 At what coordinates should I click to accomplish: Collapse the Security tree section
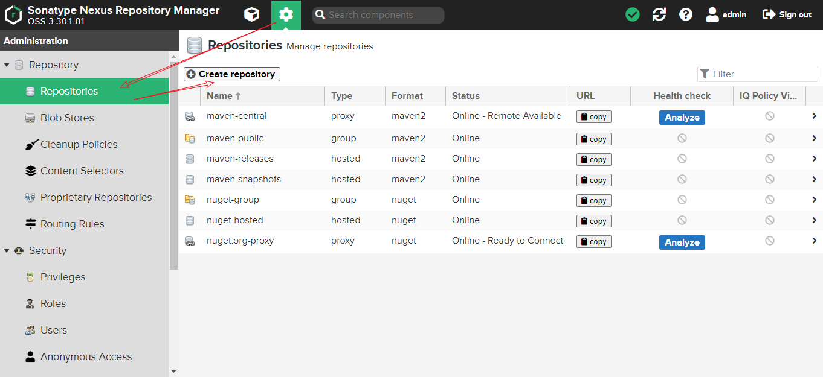7,250
